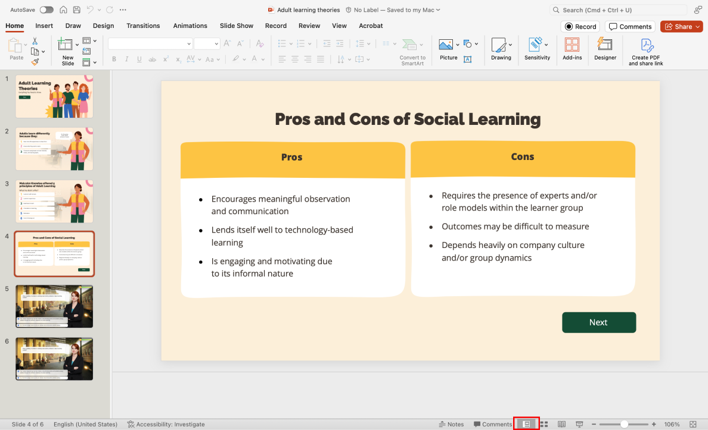This screenshot has width=708, height=430.
Task: Copy selection with the copy icon
Action: 35,51
